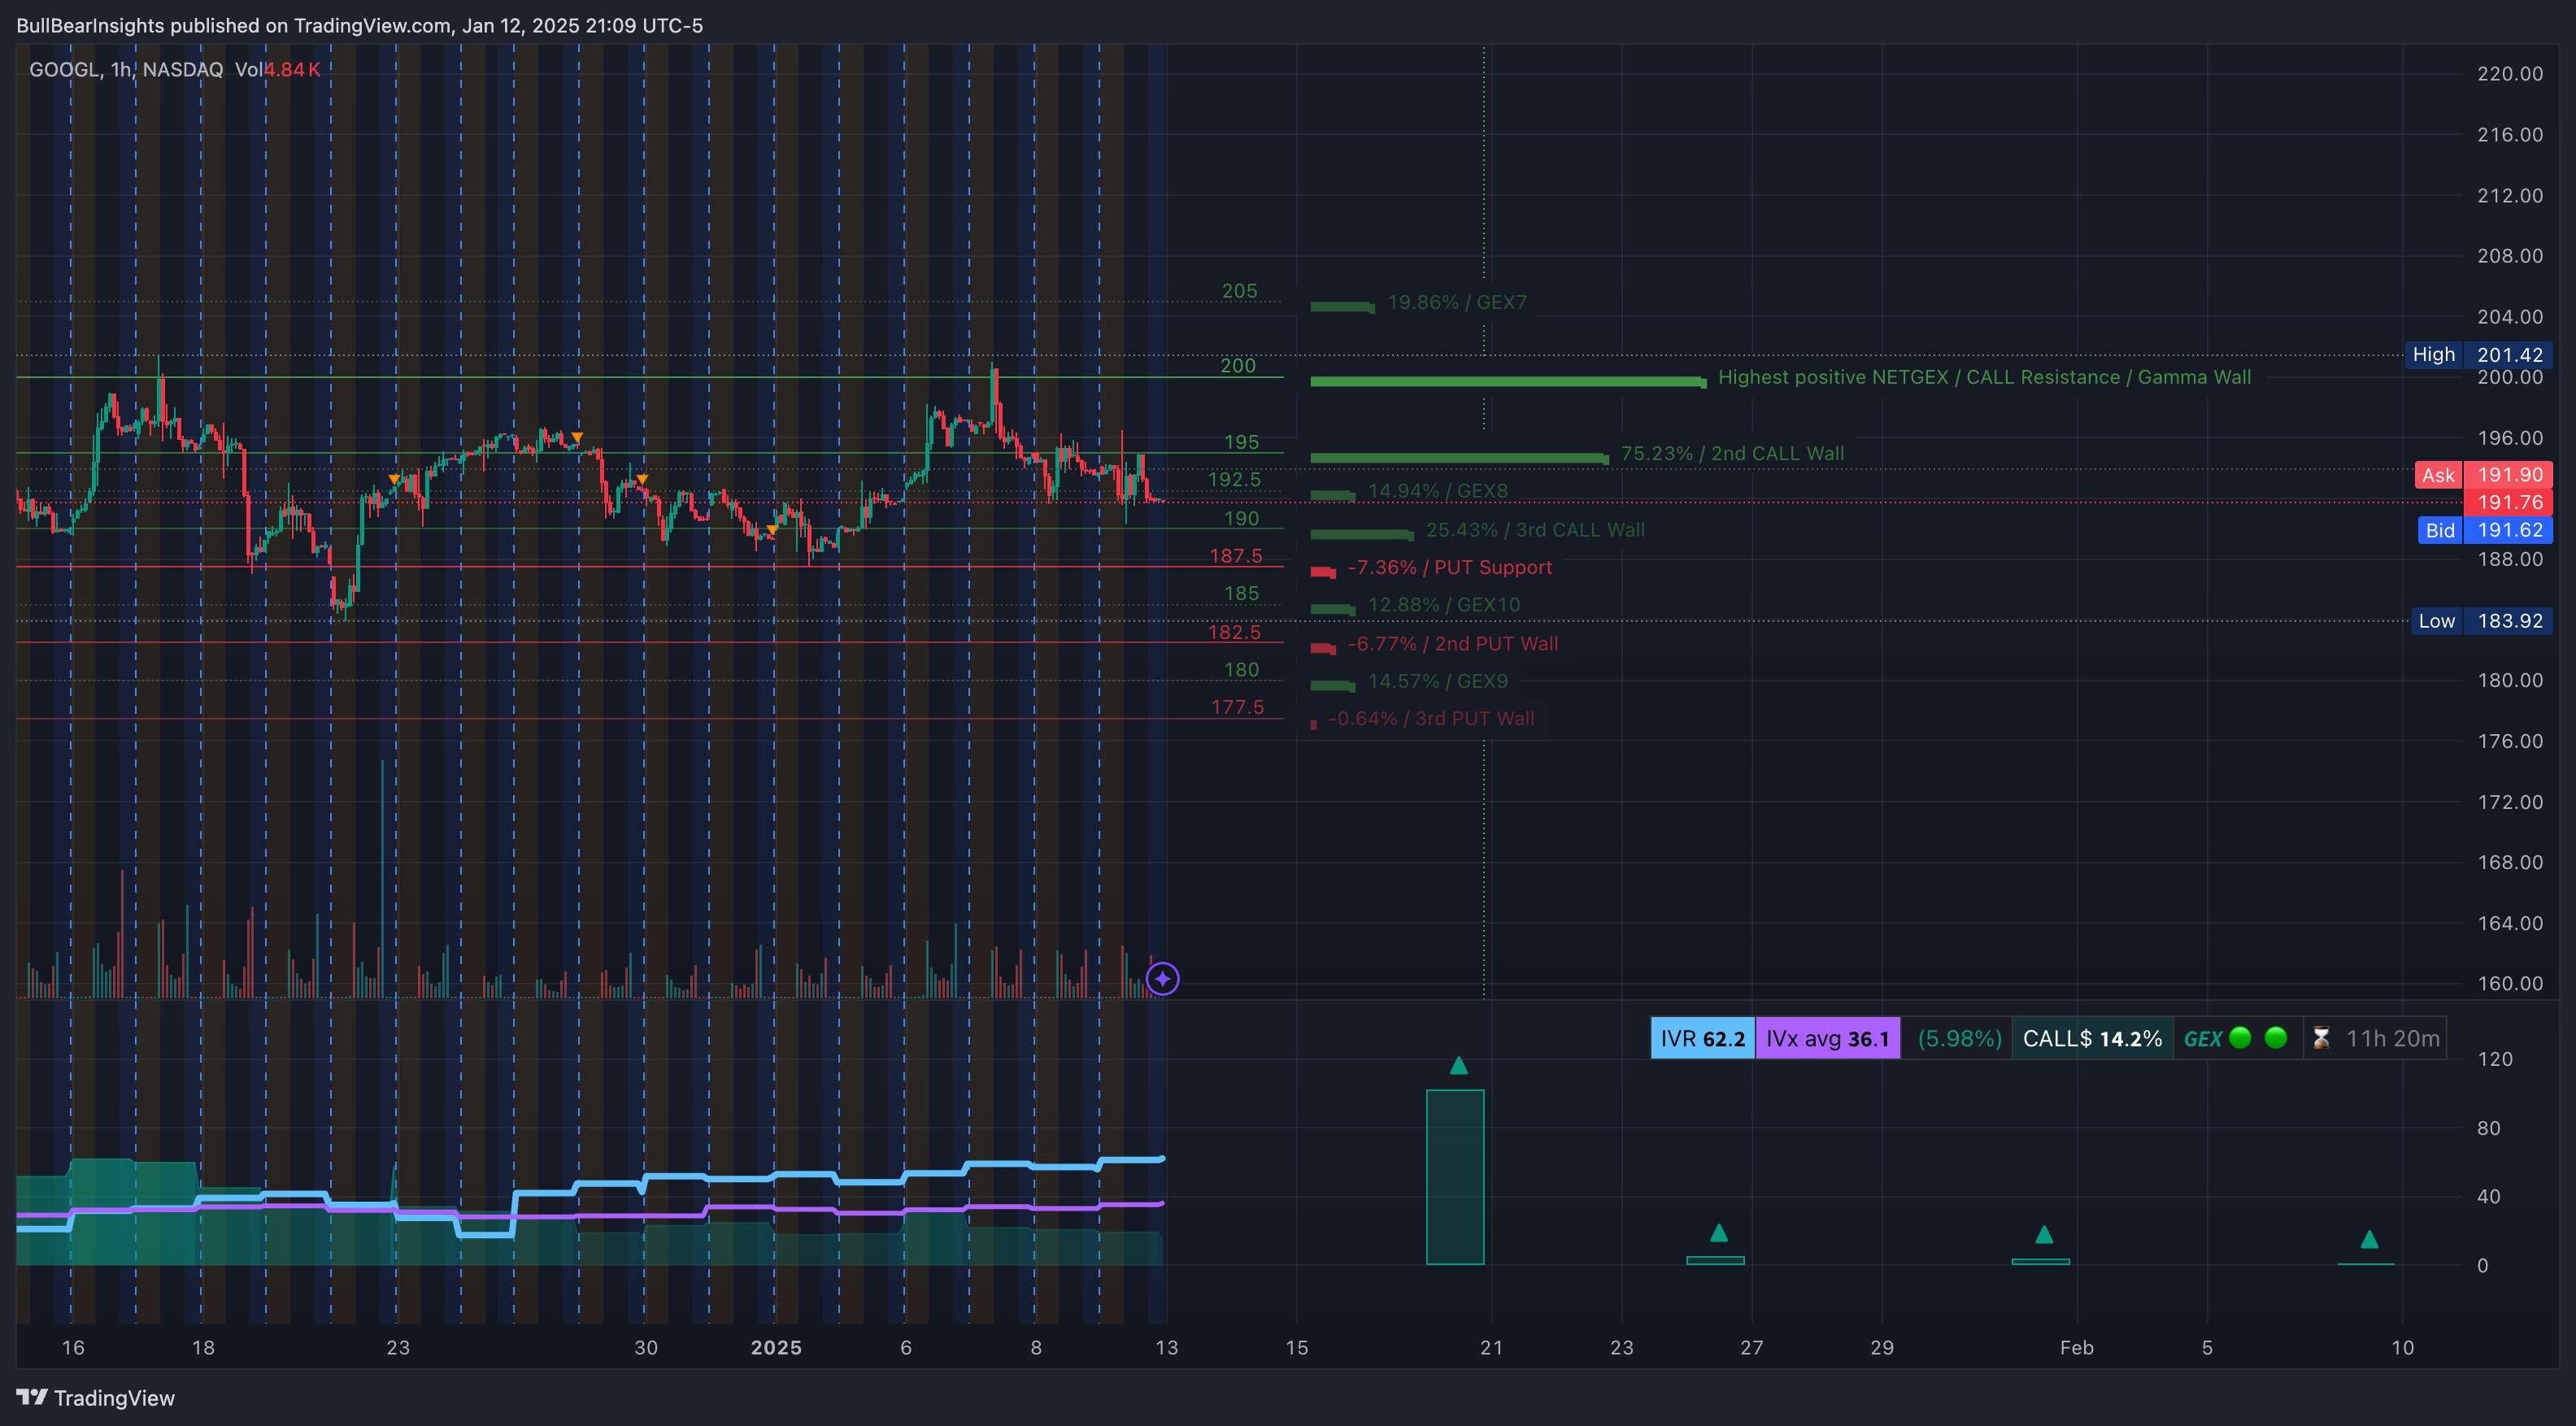The height and width of the screenshot is (1426, 2576).
Task: Click the GEX label in the info bar
Action: (x=2202, y=1038)
